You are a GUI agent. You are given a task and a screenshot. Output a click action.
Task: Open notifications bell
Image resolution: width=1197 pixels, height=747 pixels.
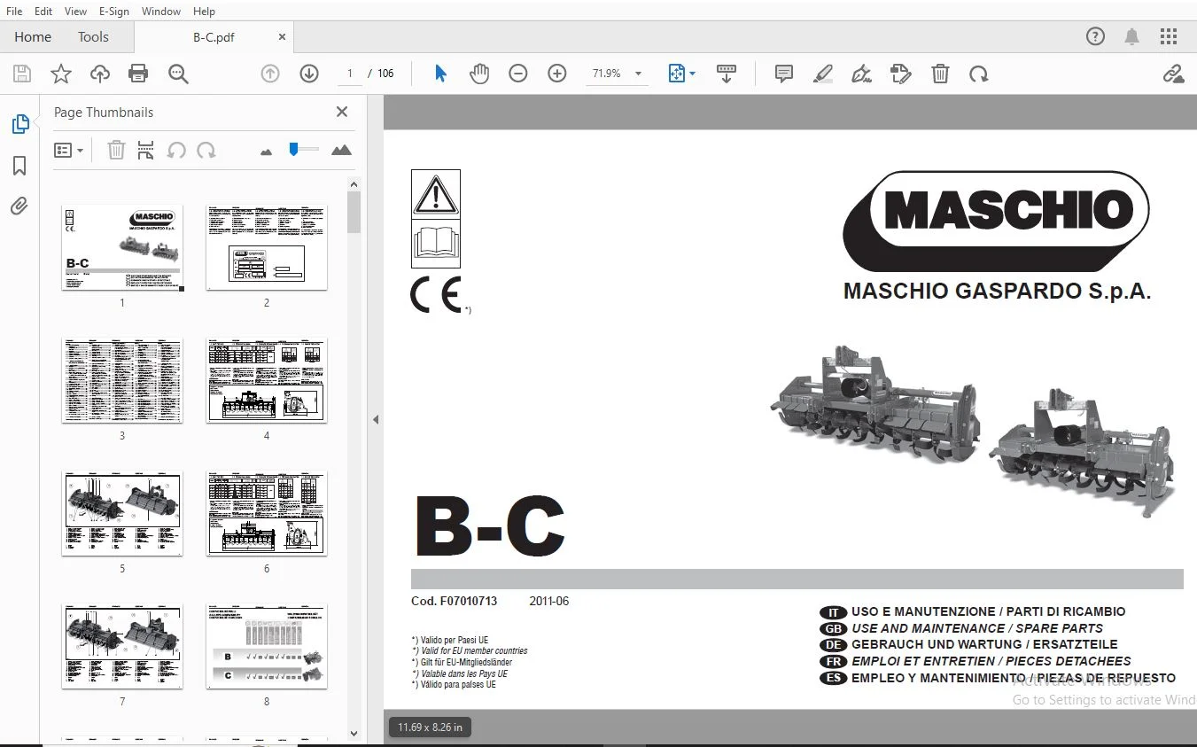1132,36
